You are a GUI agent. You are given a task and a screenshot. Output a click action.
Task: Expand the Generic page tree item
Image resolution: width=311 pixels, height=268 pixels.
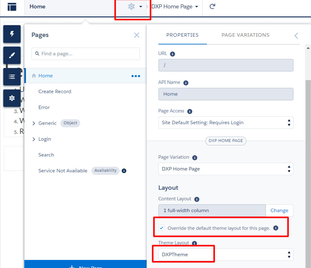point(34,123)
